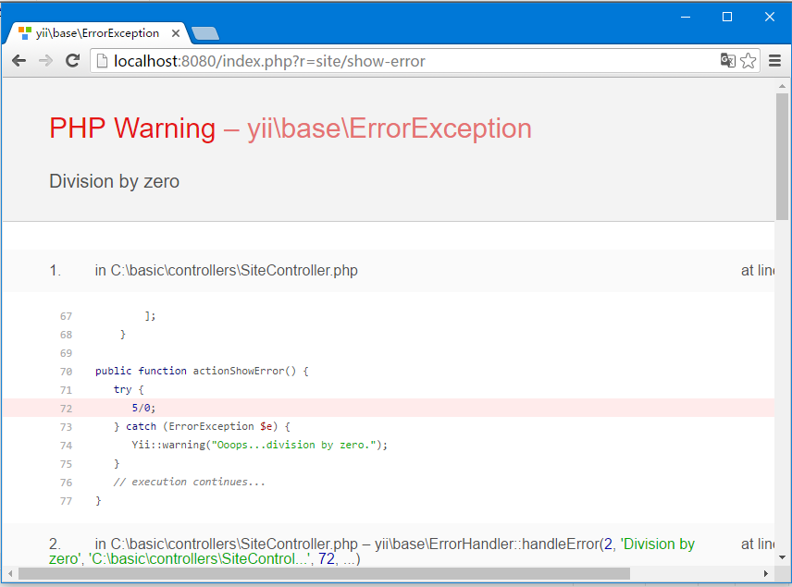Image resolution: width=792 pixels, height=587 pixels.
Task: Click line number 67 in code listing
Action: pos(67,316)
